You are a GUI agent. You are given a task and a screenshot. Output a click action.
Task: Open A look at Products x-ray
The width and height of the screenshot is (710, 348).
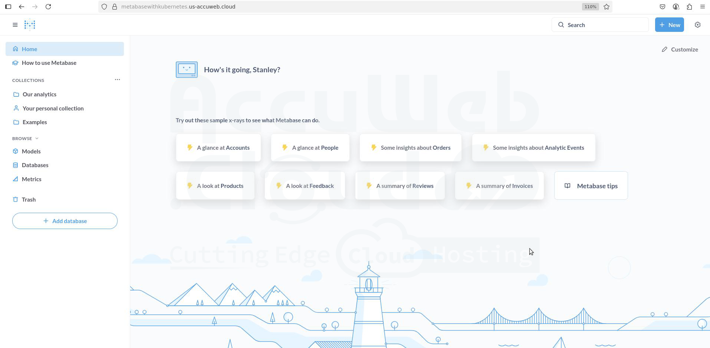coord(215,186)
